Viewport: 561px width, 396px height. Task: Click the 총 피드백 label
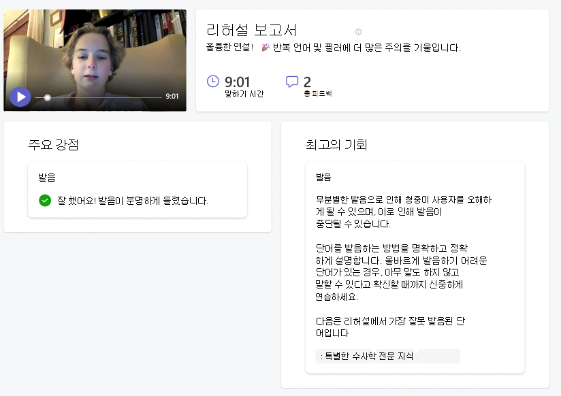[318, 94]
